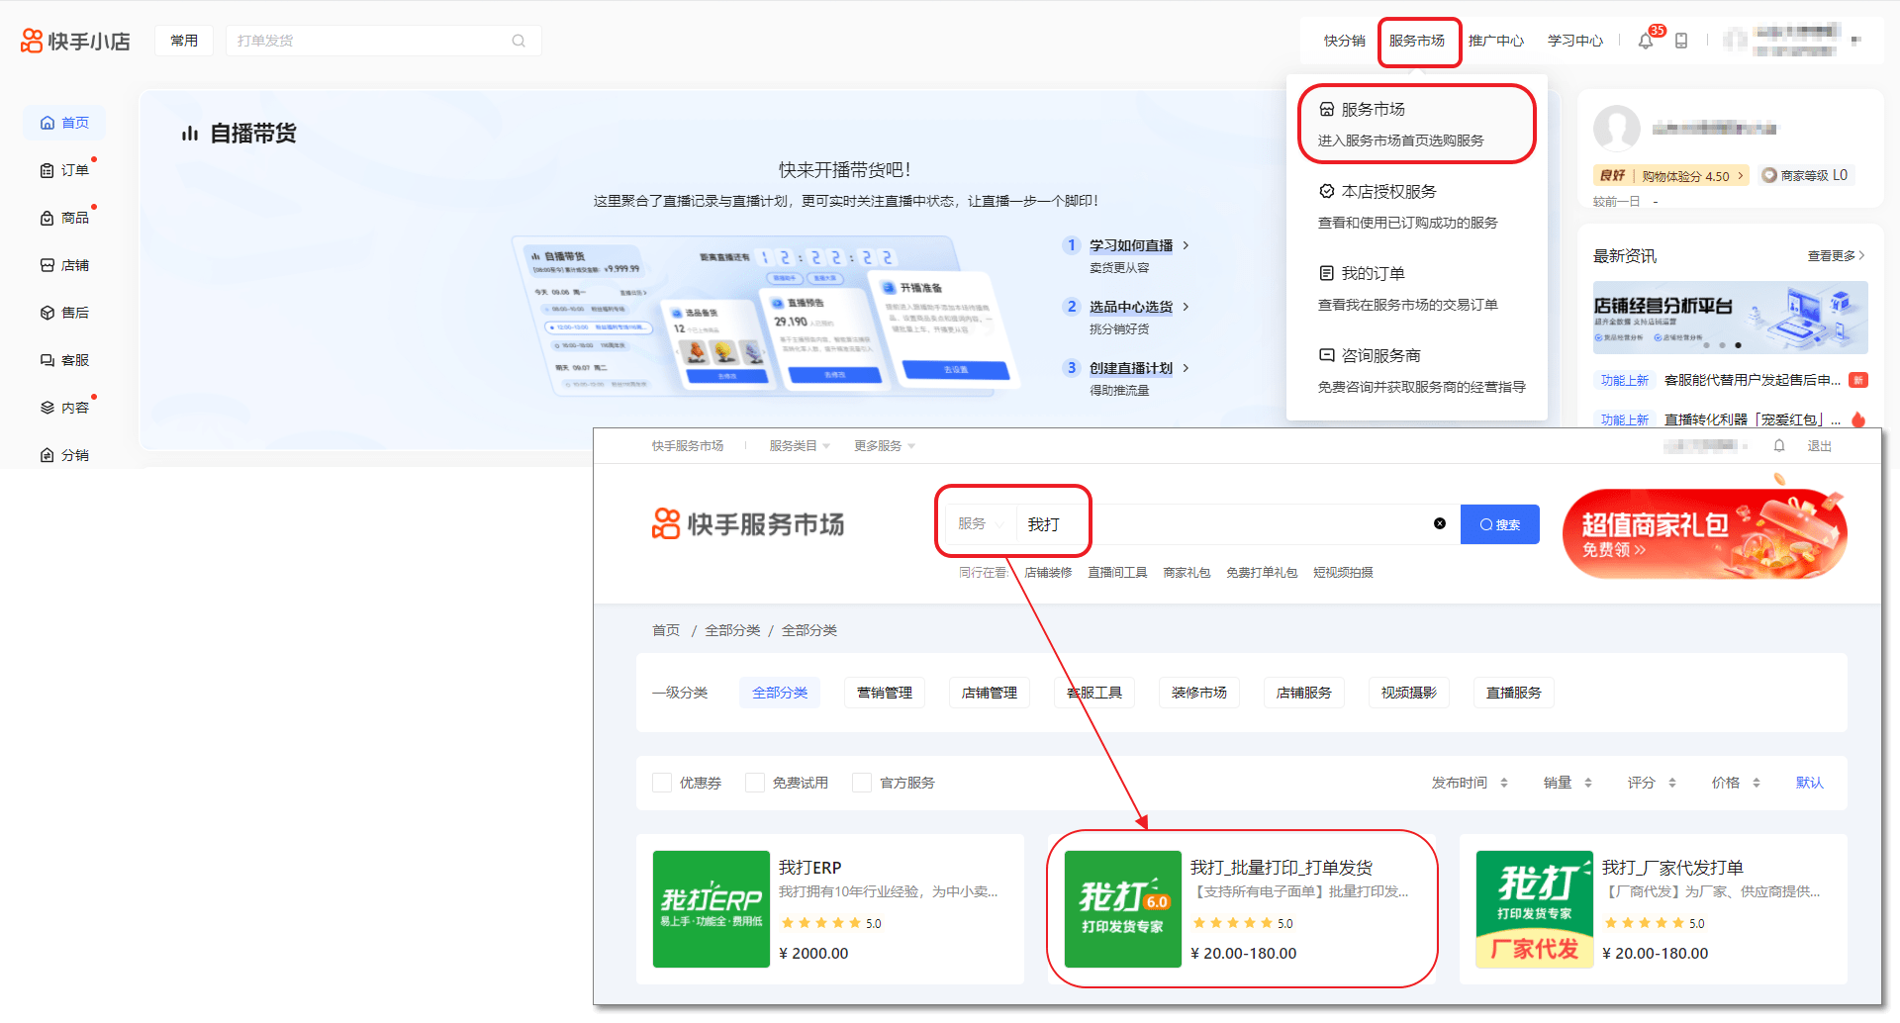Select the 视频摄影 category tab
The height and width of the screenshot is (1023, 1900).
pos(1409,693)
